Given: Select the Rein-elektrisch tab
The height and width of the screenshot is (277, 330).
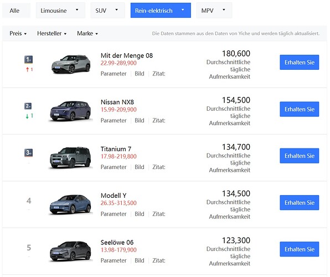Looking at the screenshot, I should (x=161, y=11).
